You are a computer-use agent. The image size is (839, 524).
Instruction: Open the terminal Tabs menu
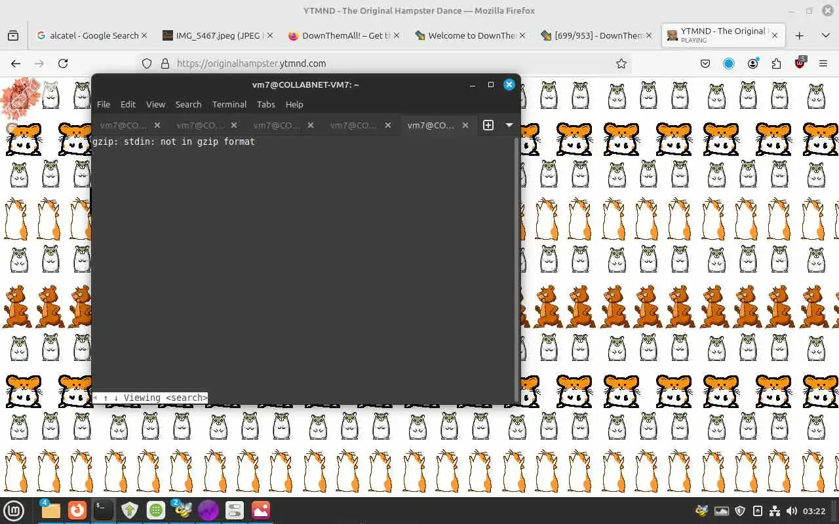[x=265, y=104]
